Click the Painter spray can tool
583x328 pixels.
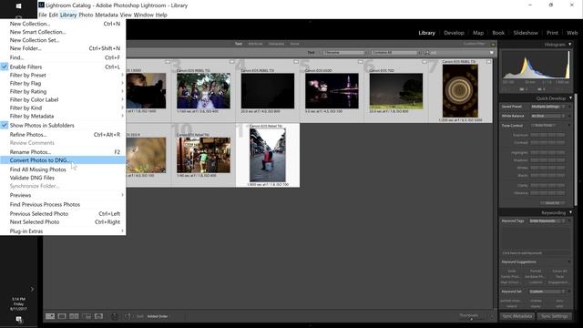(x=115, y=316)
